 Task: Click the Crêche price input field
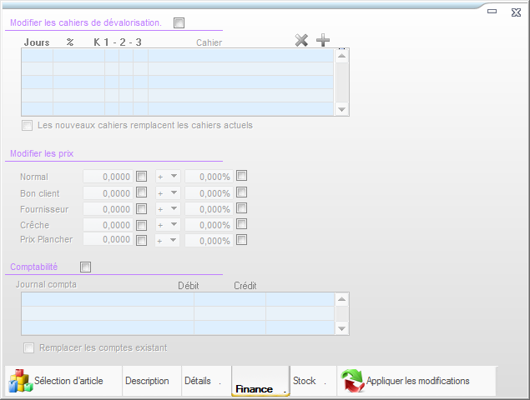[x=108, y=224]
